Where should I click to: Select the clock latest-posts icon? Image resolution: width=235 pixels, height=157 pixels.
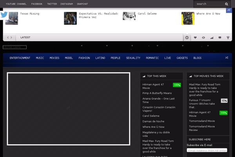click(x=187, y=38)
